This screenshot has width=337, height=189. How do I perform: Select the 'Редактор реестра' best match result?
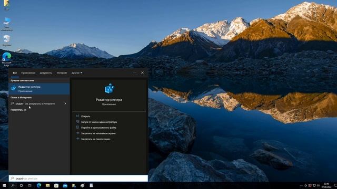pyautogui.click(x=39, y=89)
